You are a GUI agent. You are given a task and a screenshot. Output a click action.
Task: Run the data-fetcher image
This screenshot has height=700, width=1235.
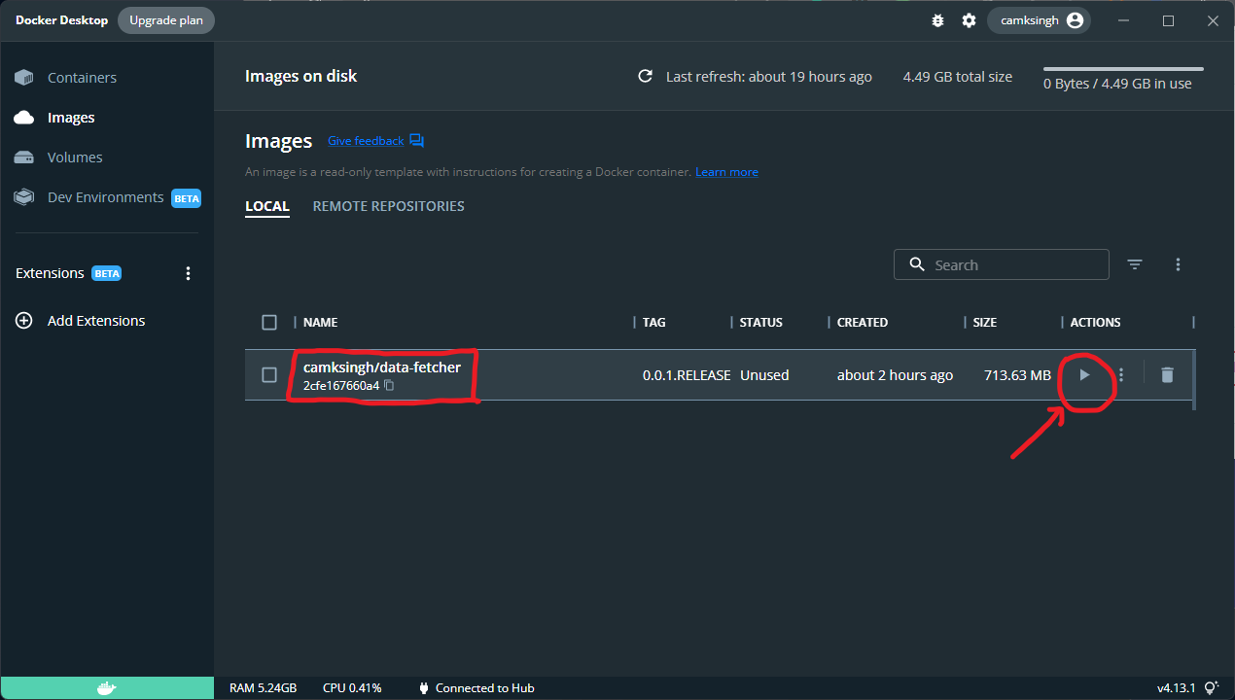1085,375
